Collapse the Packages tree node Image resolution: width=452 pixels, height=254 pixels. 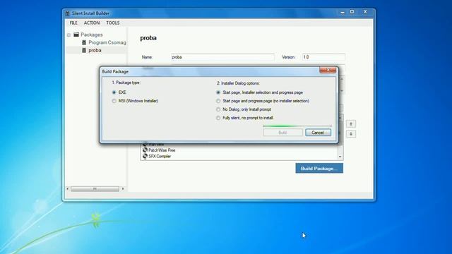[69, 35]
